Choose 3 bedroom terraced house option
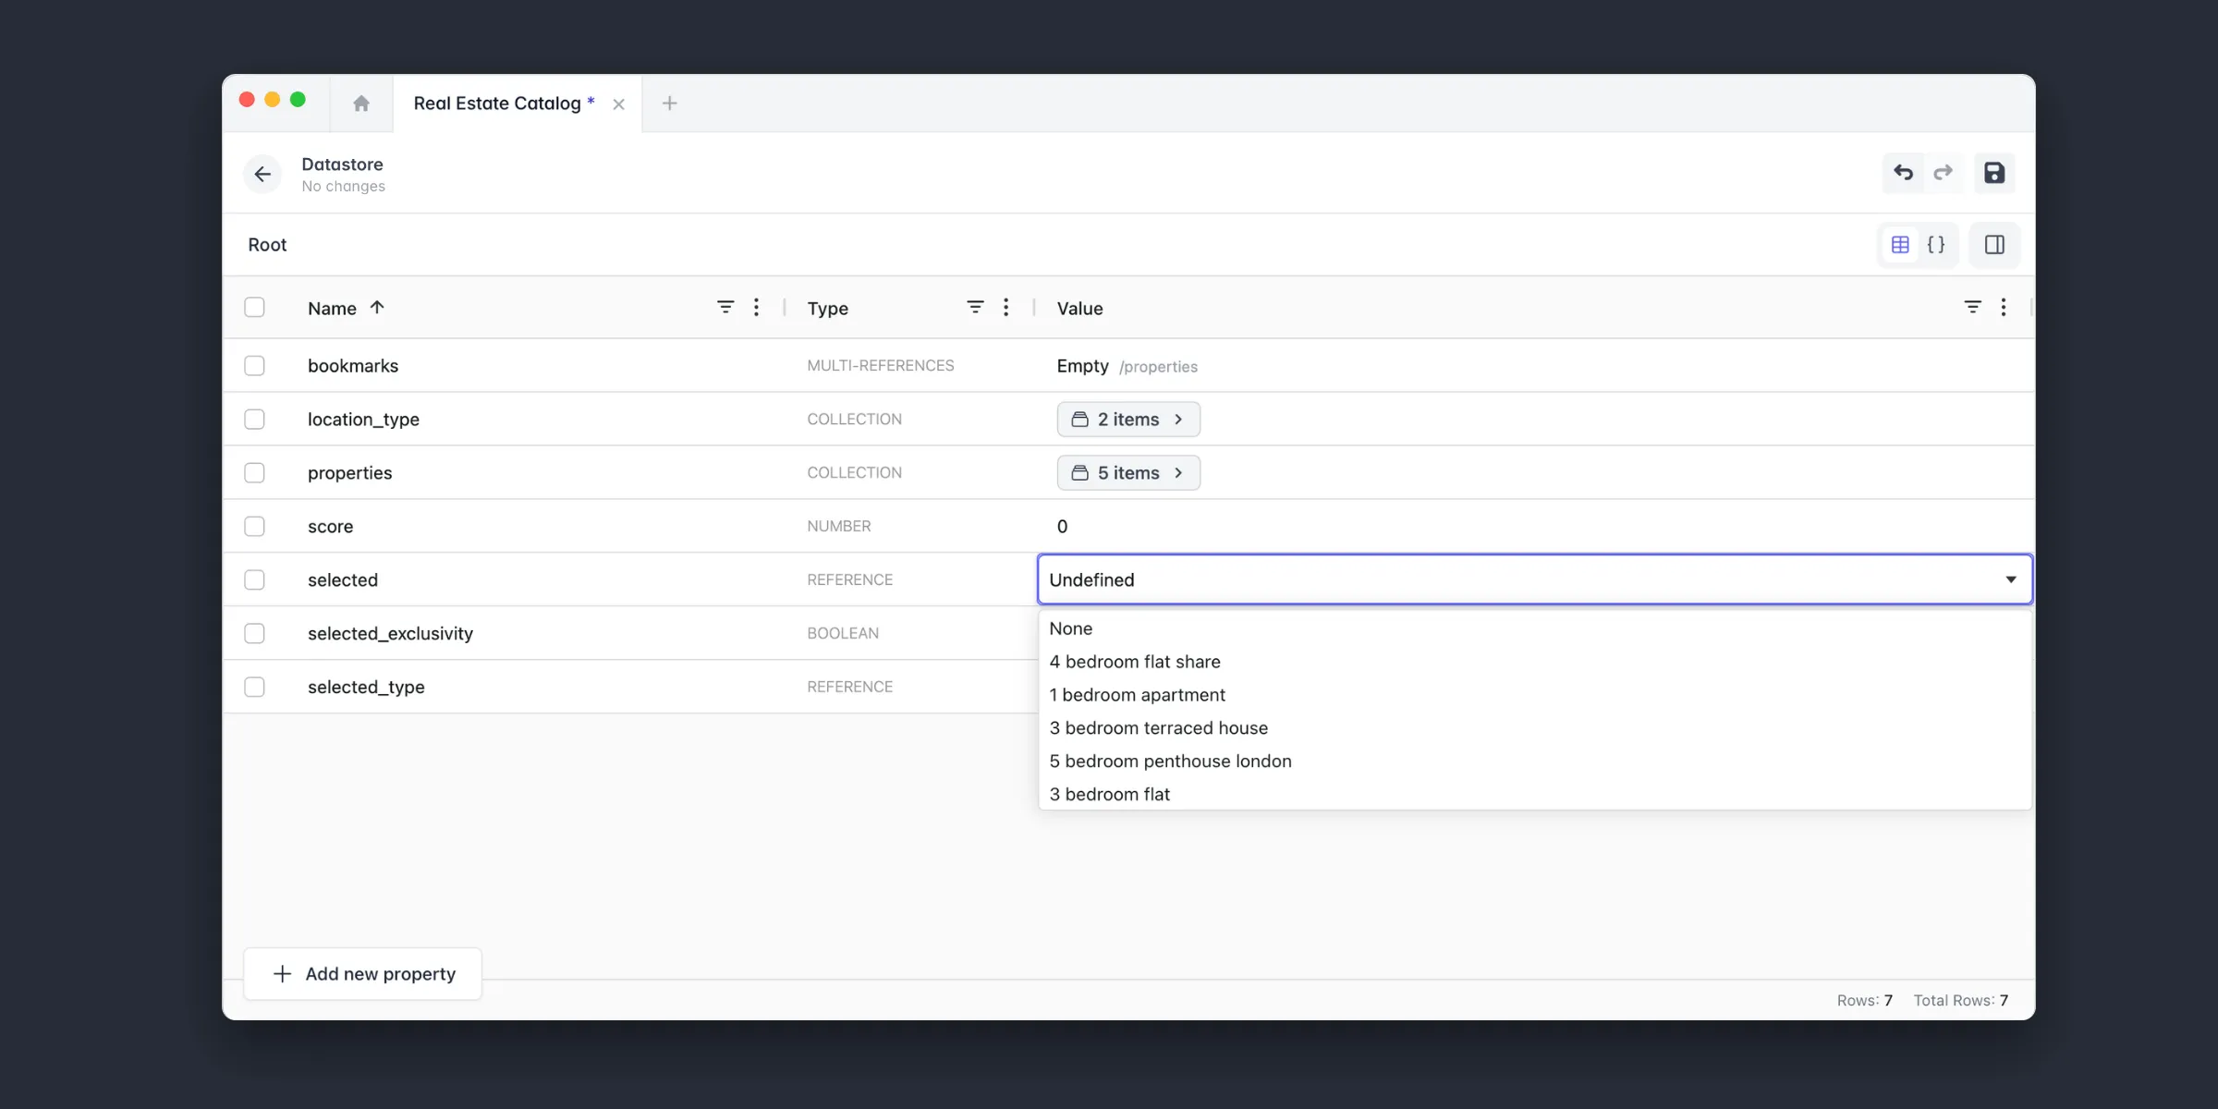Image resolution: width=2218 pixels, height=1109 pixels. pyautogui.click(x=1534, y=728)
